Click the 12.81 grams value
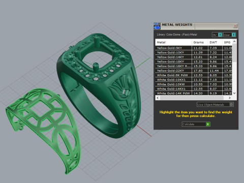 point(198,57)
